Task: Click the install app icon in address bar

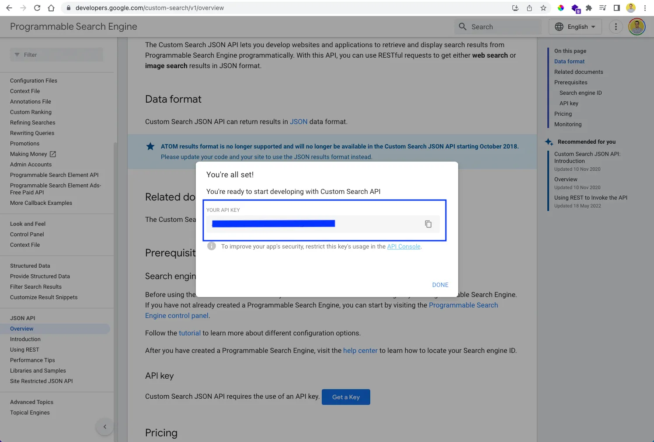Action: (x=515, y=8)
